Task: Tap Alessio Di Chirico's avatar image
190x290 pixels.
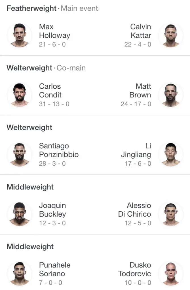Action: (x=170, y=214)
